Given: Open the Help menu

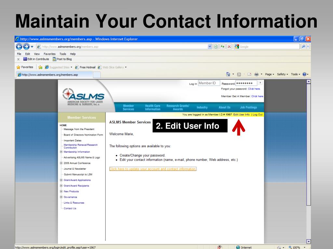Looking at the screenshot, I should tap(73, 54).
